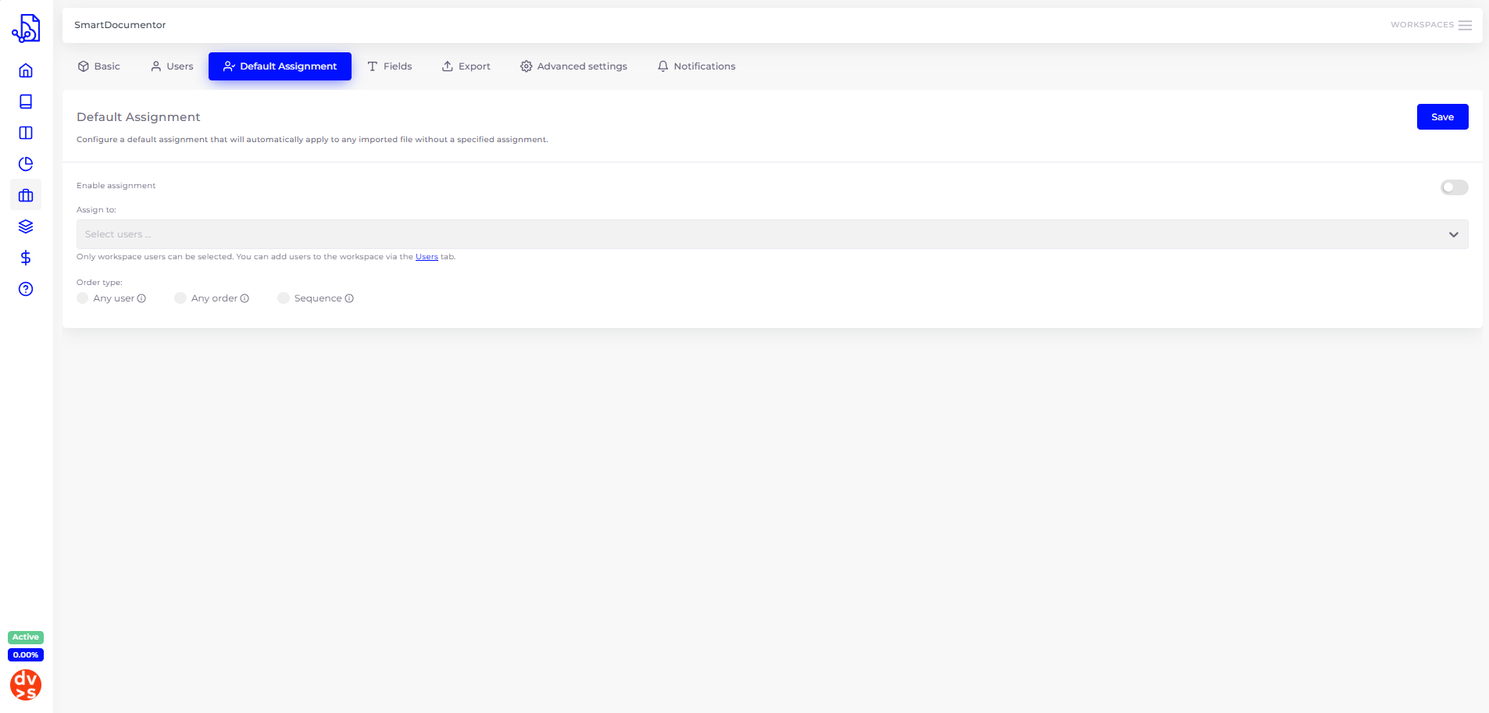Open the stacked layers sidebar icon
The height and width of the screenshot is (713, 1489).
tap(26, 226)
